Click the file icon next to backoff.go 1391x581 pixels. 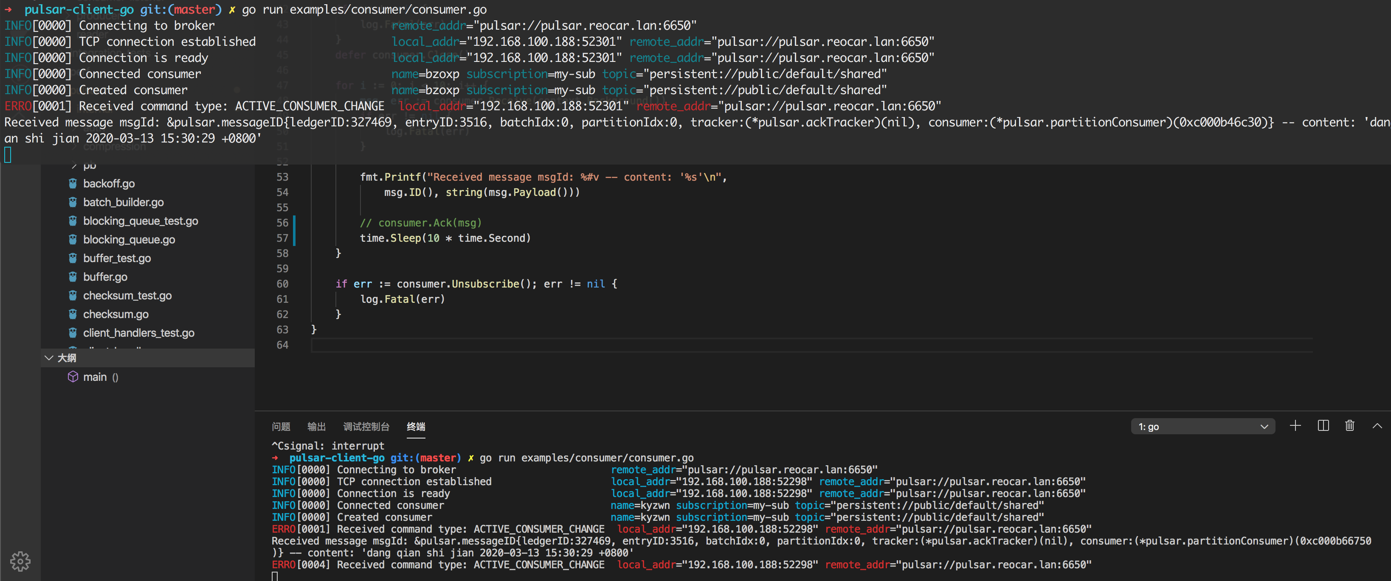pos(73,183)
